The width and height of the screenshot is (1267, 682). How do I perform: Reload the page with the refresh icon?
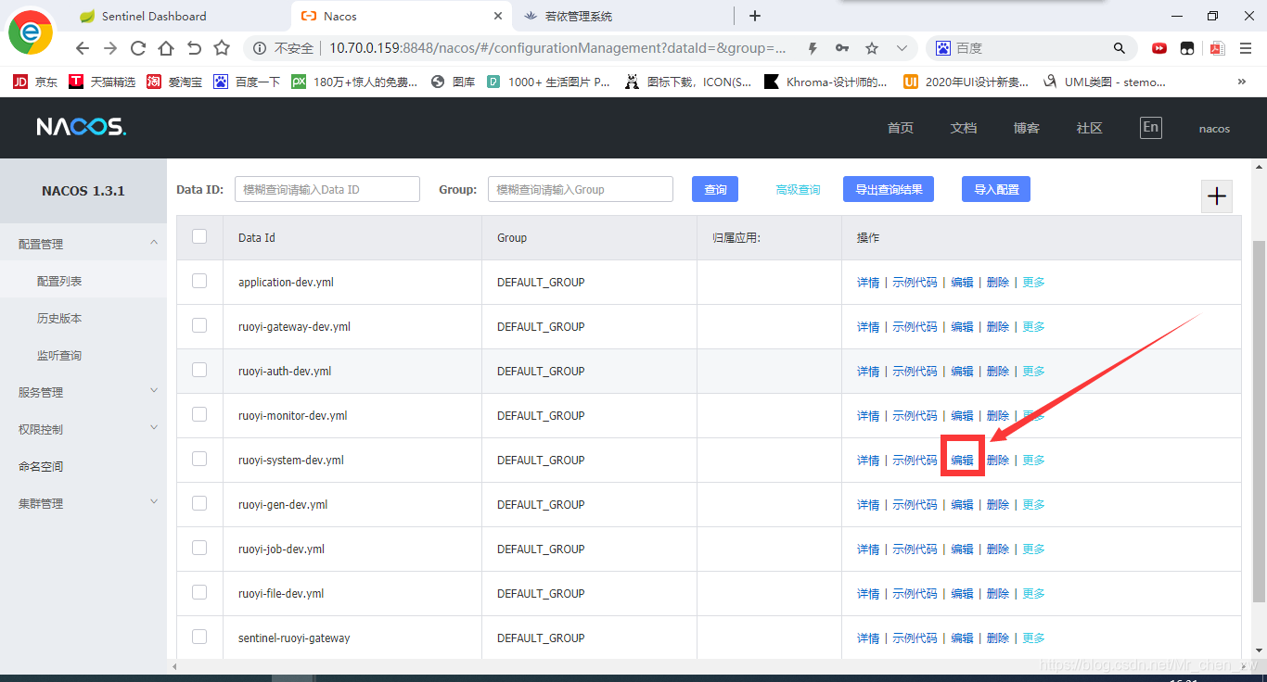tap(138, 48)
